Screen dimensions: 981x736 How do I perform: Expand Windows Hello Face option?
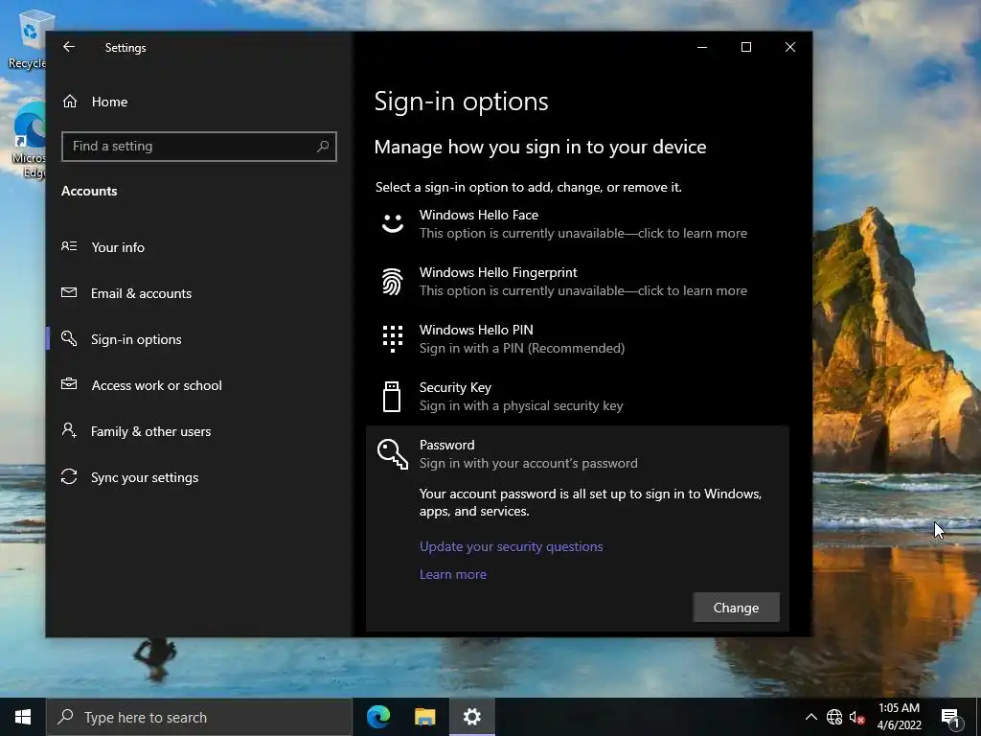578,224
